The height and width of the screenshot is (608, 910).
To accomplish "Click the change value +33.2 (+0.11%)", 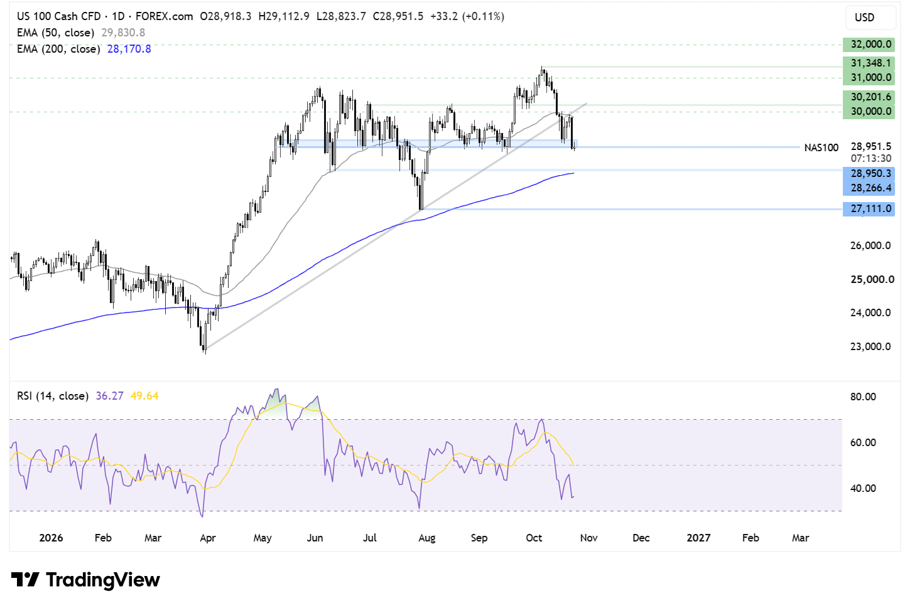I will click(x=467, y=16).
